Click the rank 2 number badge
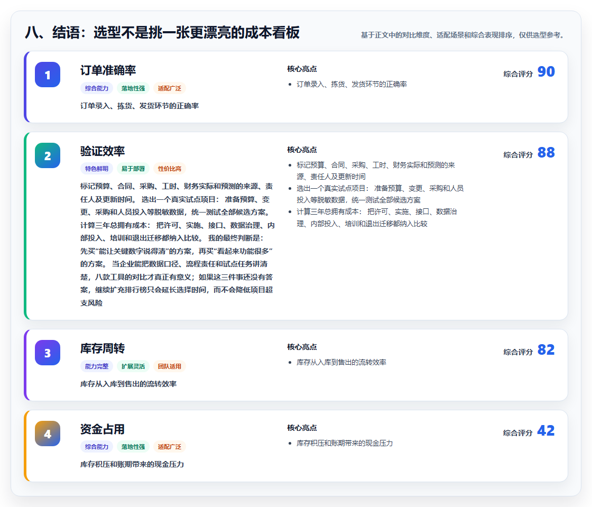Screen dimensions: 592x507 48,155
